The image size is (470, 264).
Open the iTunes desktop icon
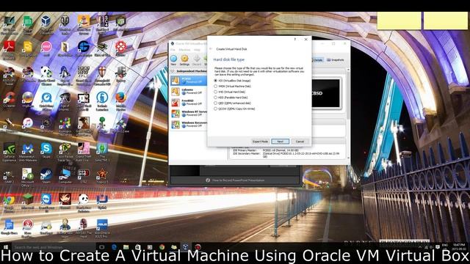[x=28, y=125]
